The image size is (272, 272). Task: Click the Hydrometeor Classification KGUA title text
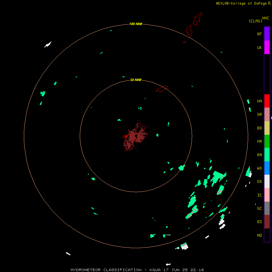point(137,270)
